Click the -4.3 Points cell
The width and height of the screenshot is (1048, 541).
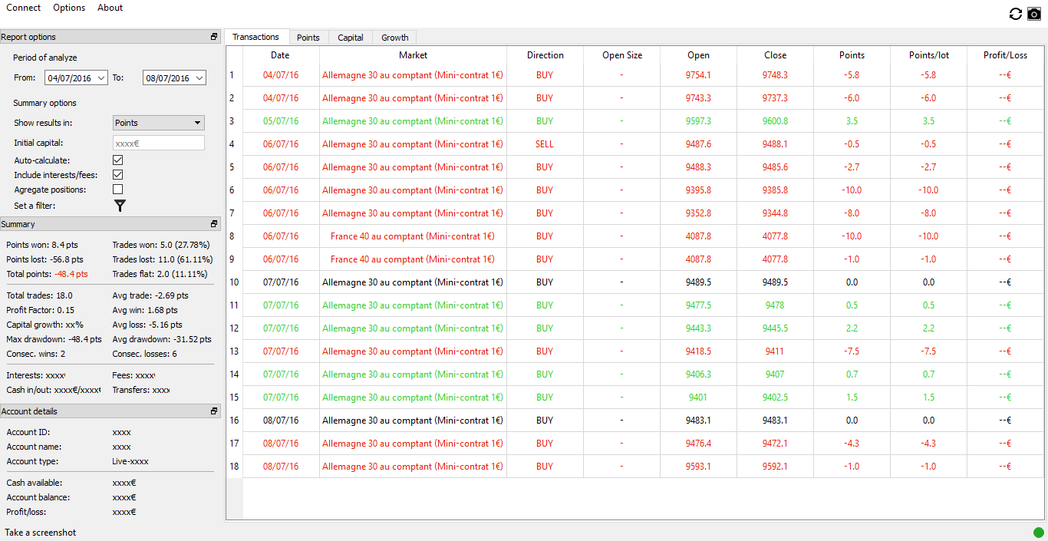click(852, 444)
